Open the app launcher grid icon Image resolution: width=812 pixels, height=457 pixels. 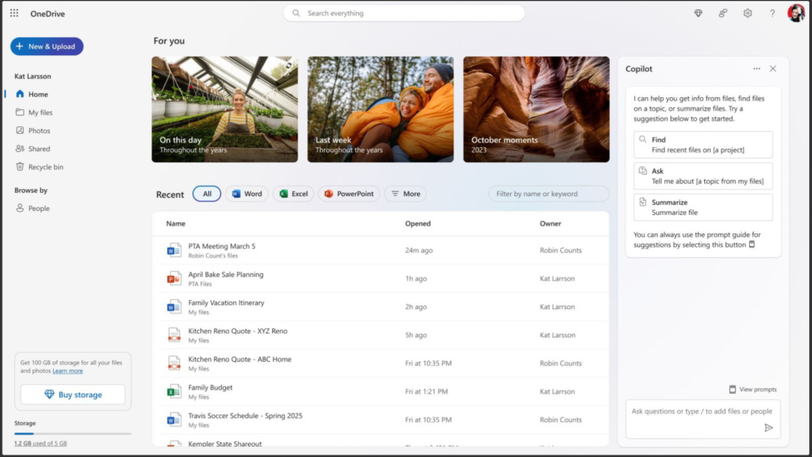point(14,13)
